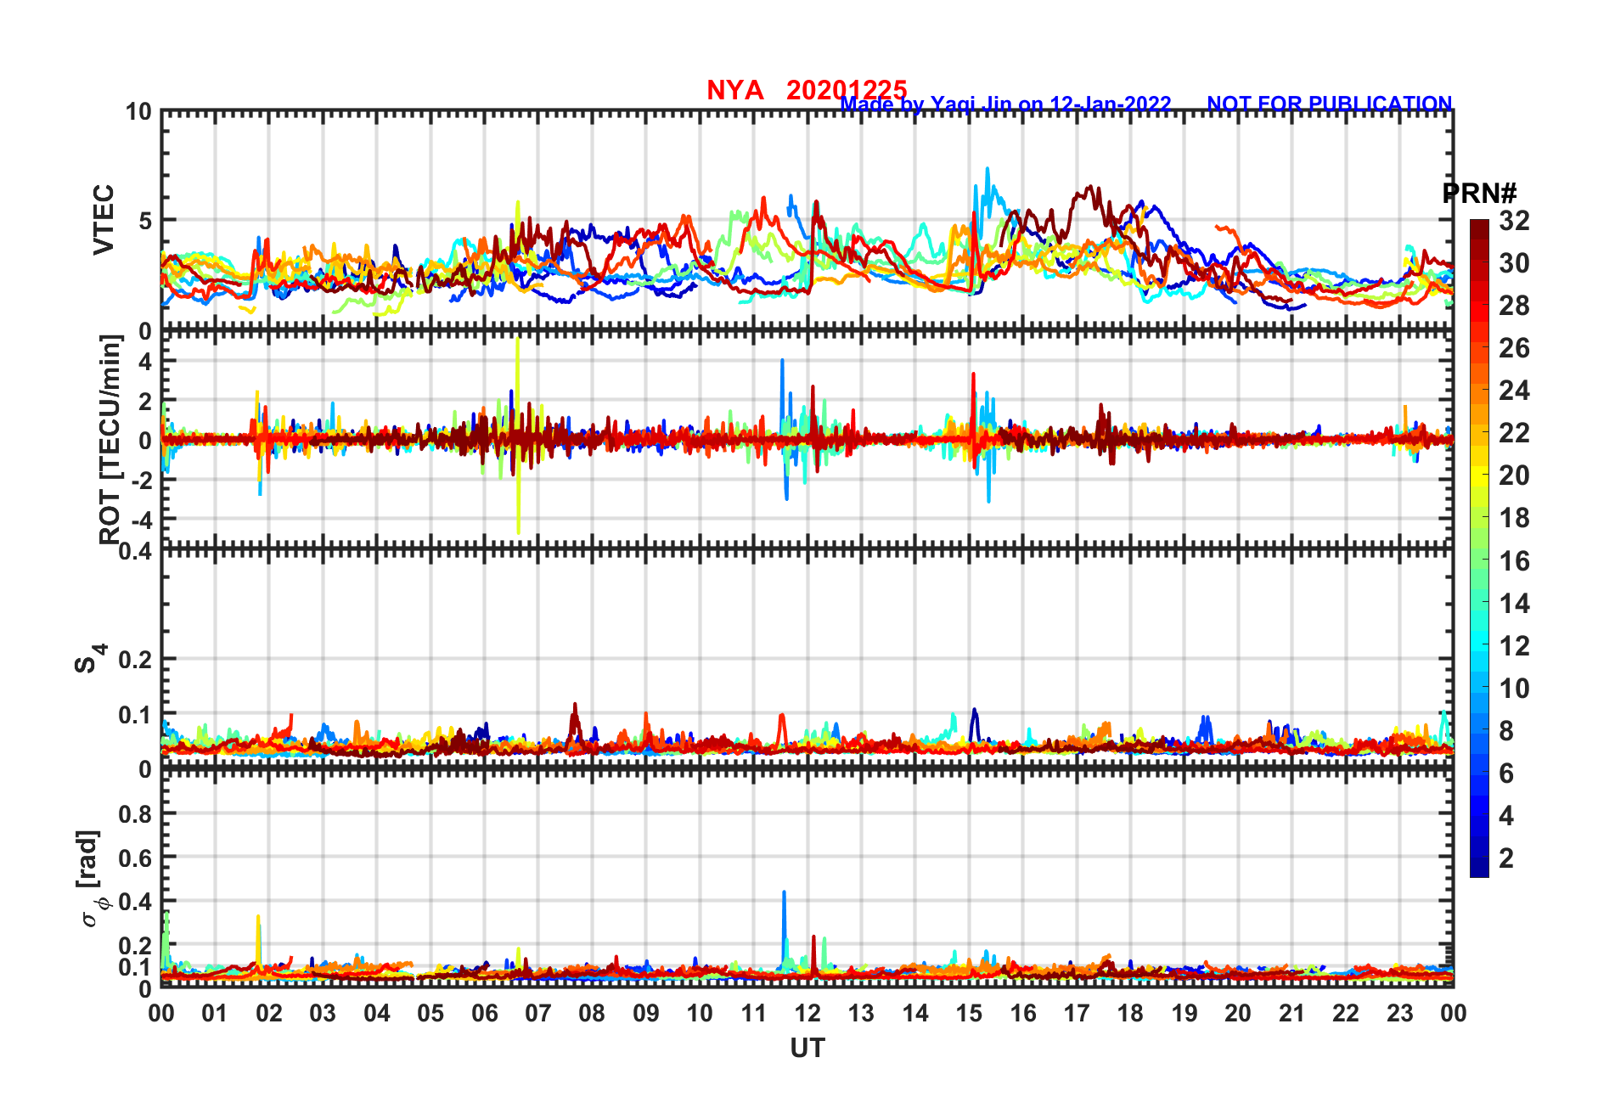Image resolution: width=1615 pixels, height=1097 pixels.
Task: Click the x-axis tick label '06'
Action: pyautogui.click(x=485, y=1013)
